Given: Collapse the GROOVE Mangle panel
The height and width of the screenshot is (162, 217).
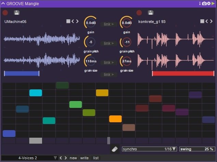Looking at the screenshot, I should [3, 3].
